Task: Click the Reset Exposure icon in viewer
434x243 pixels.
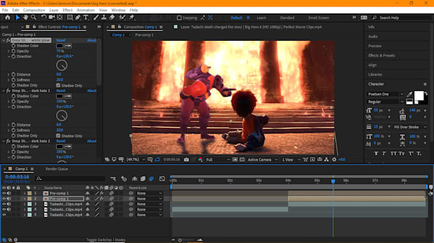Action: coord(334,160)
